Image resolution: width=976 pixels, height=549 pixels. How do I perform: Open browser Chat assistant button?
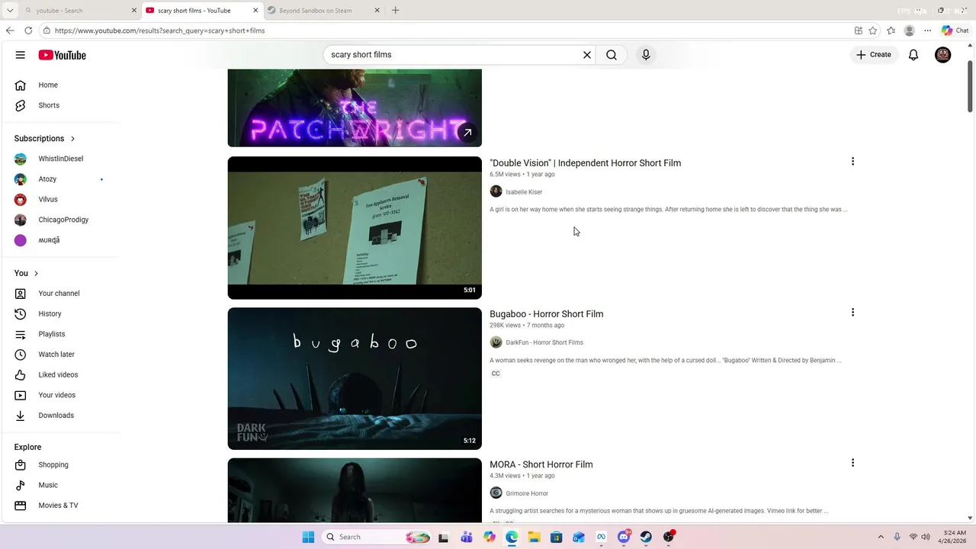point(955,30)
